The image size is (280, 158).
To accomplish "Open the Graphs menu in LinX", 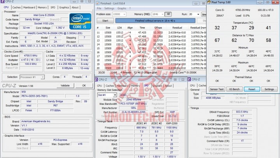I will pos(122,9).
